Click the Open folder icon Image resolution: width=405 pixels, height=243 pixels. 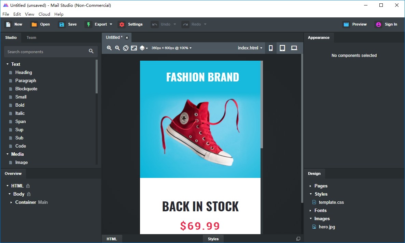(34, 25)
